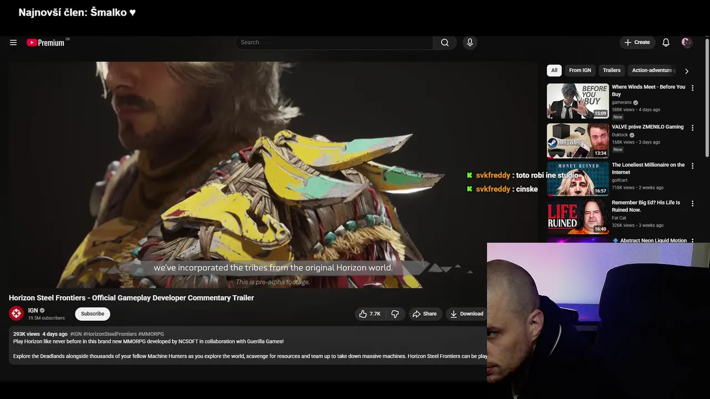The width and height of the screenshot is (710, 399).
Task: Click the search magnifier button
Action: [445, 43]
